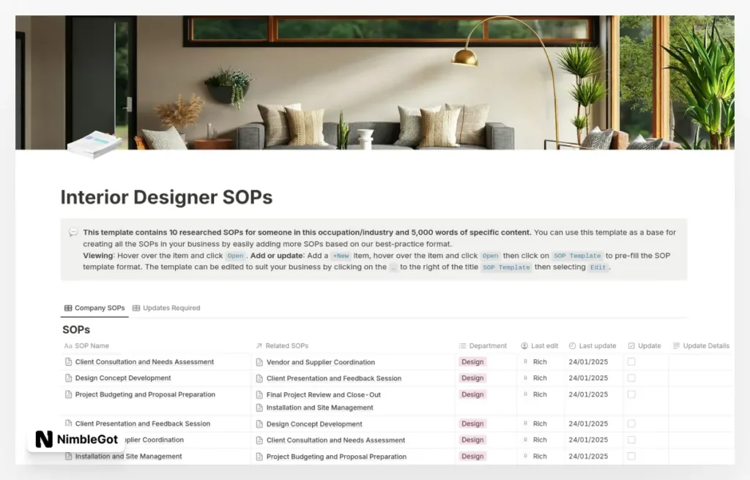Image resolution: width=750 pixels, height=480 pixels.
Task: Toggle Update checkbox for Project Budgeting row
Action: 631,394
